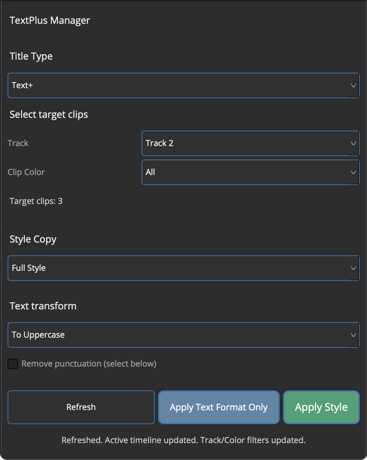
Task: Open the Track dropdown showing Track 2
Action: click(250, 143)
